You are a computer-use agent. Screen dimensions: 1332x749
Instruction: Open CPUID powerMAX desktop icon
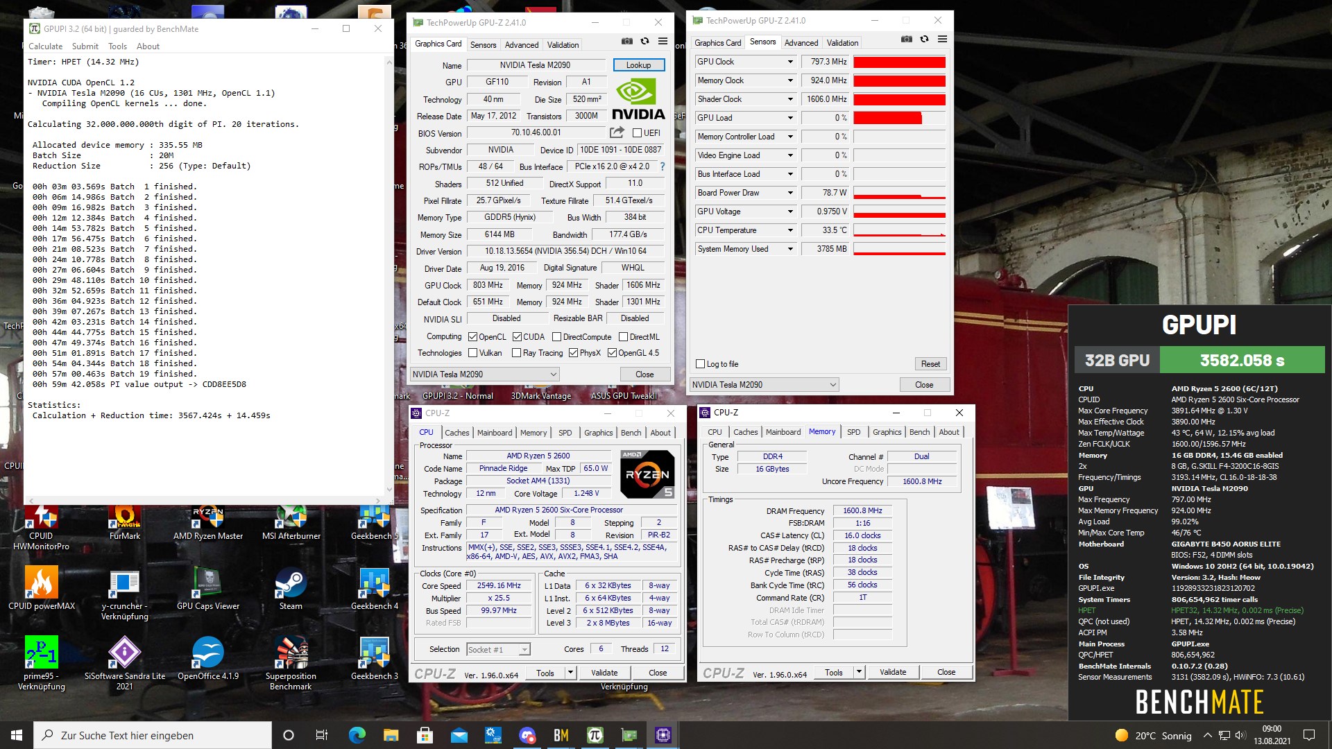42,588
